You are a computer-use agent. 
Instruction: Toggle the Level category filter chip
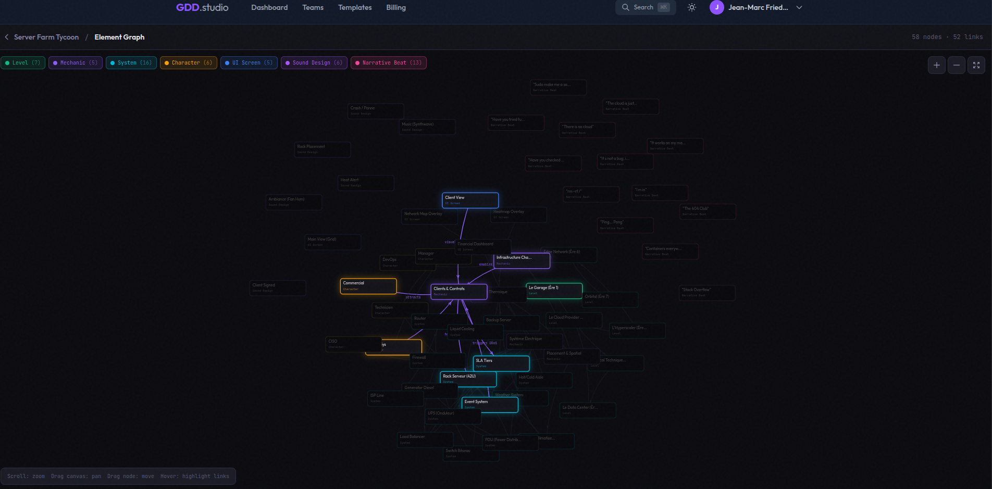coord(23,62)
